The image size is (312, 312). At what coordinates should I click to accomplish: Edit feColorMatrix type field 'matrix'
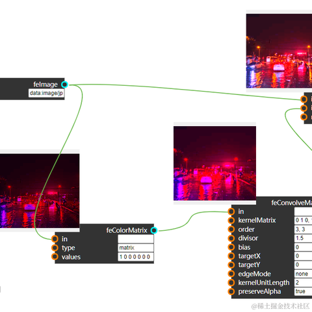click(x=136, y=248)
